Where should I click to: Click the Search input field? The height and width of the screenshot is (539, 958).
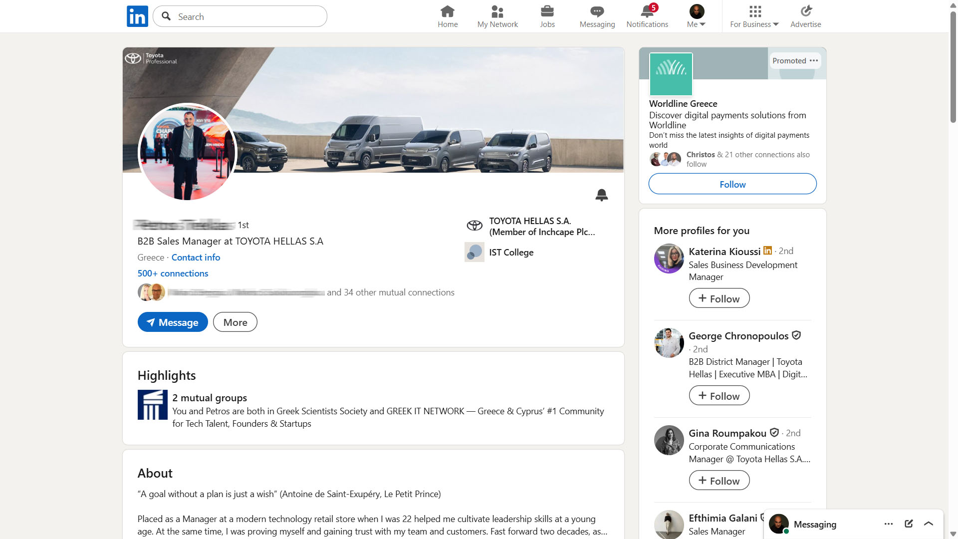tap(248, 16)
